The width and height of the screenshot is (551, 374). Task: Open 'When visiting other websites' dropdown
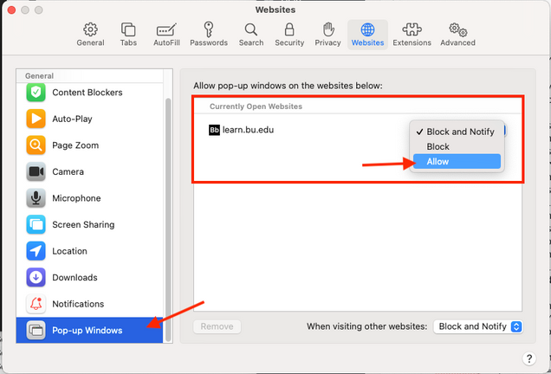[478, 326]
